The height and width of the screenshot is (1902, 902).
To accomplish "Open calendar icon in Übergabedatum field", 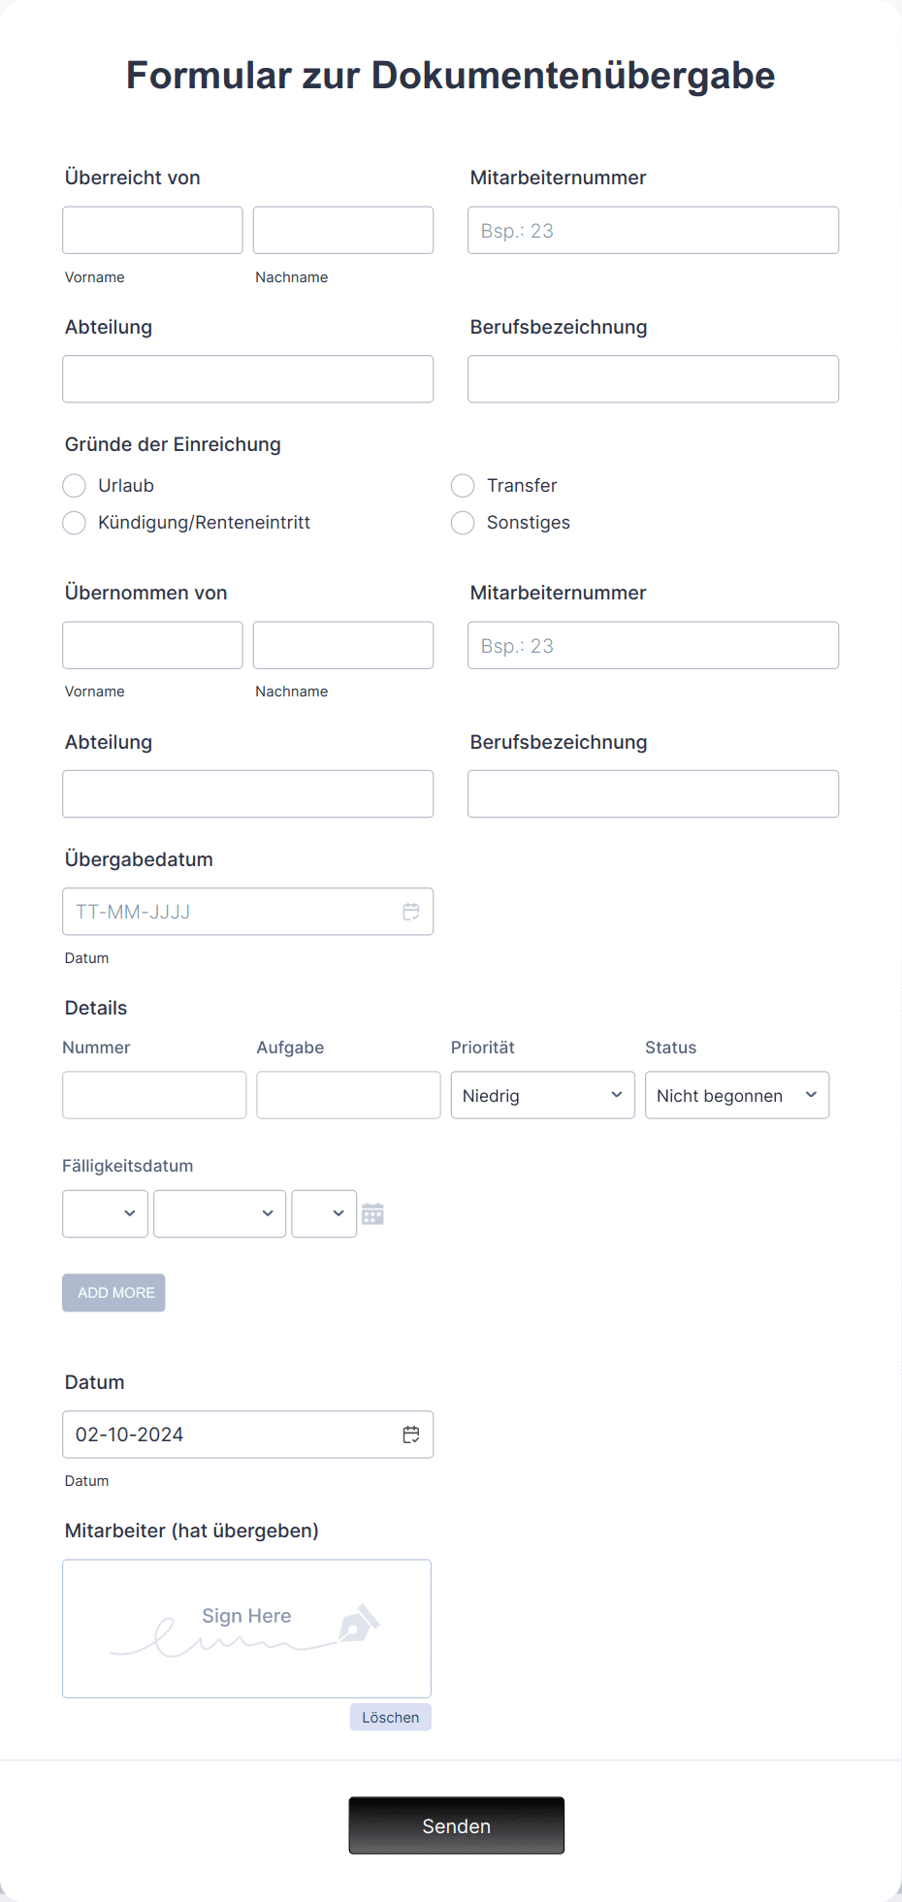I will tap(411, 912).
